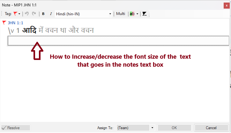Click the Undo arrow icon

(x=27, y=14)
